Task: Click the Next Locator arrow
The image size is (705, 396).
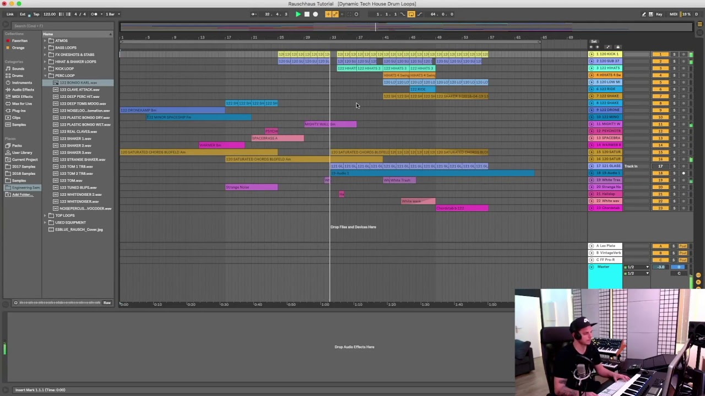Action: tap(597, 47)
